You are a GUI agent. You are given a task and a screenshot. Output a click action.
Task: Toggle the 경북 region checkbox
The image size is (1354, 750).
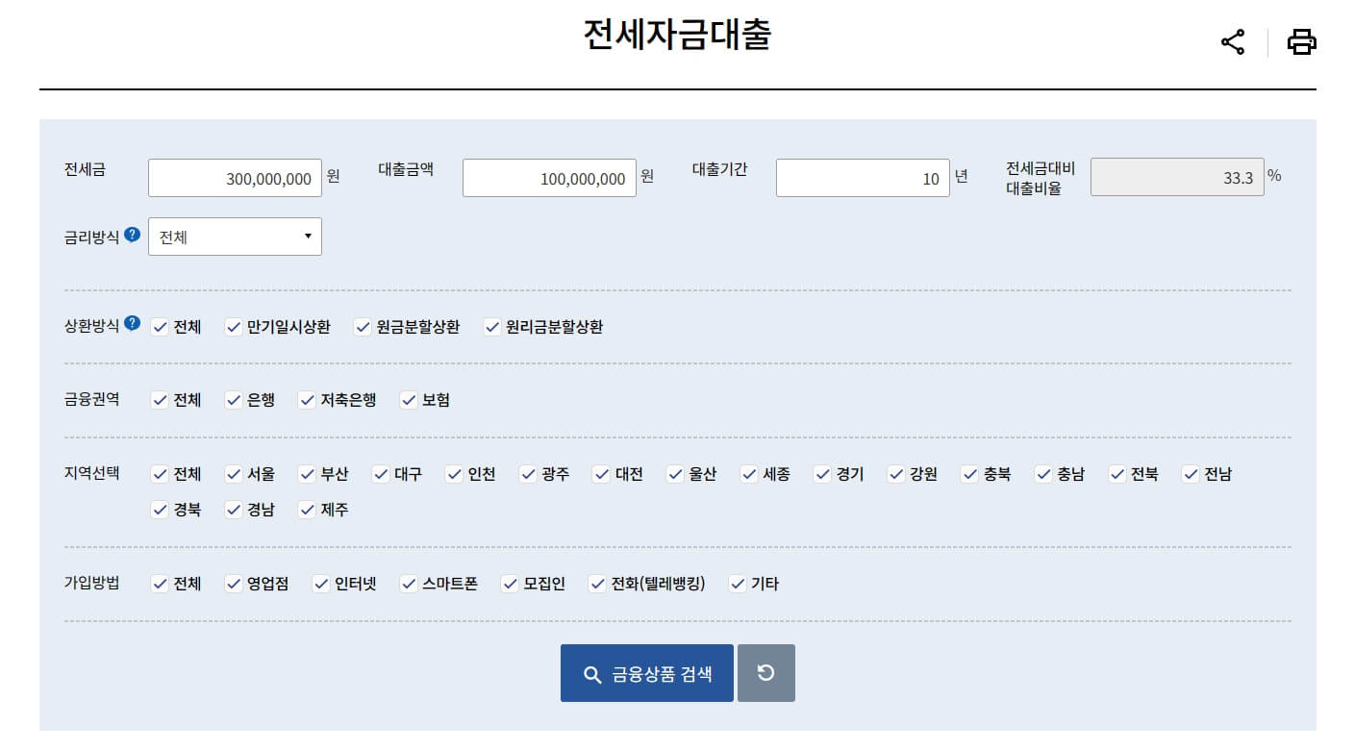(160, 511)
